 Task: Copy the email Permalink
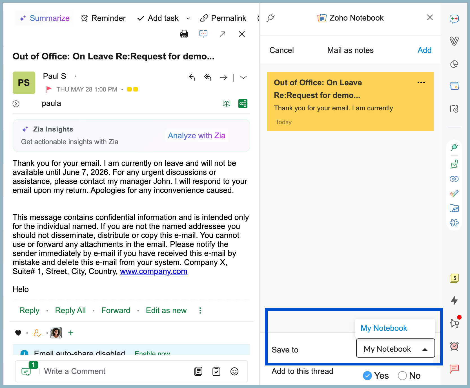click(x=223, y=18)
